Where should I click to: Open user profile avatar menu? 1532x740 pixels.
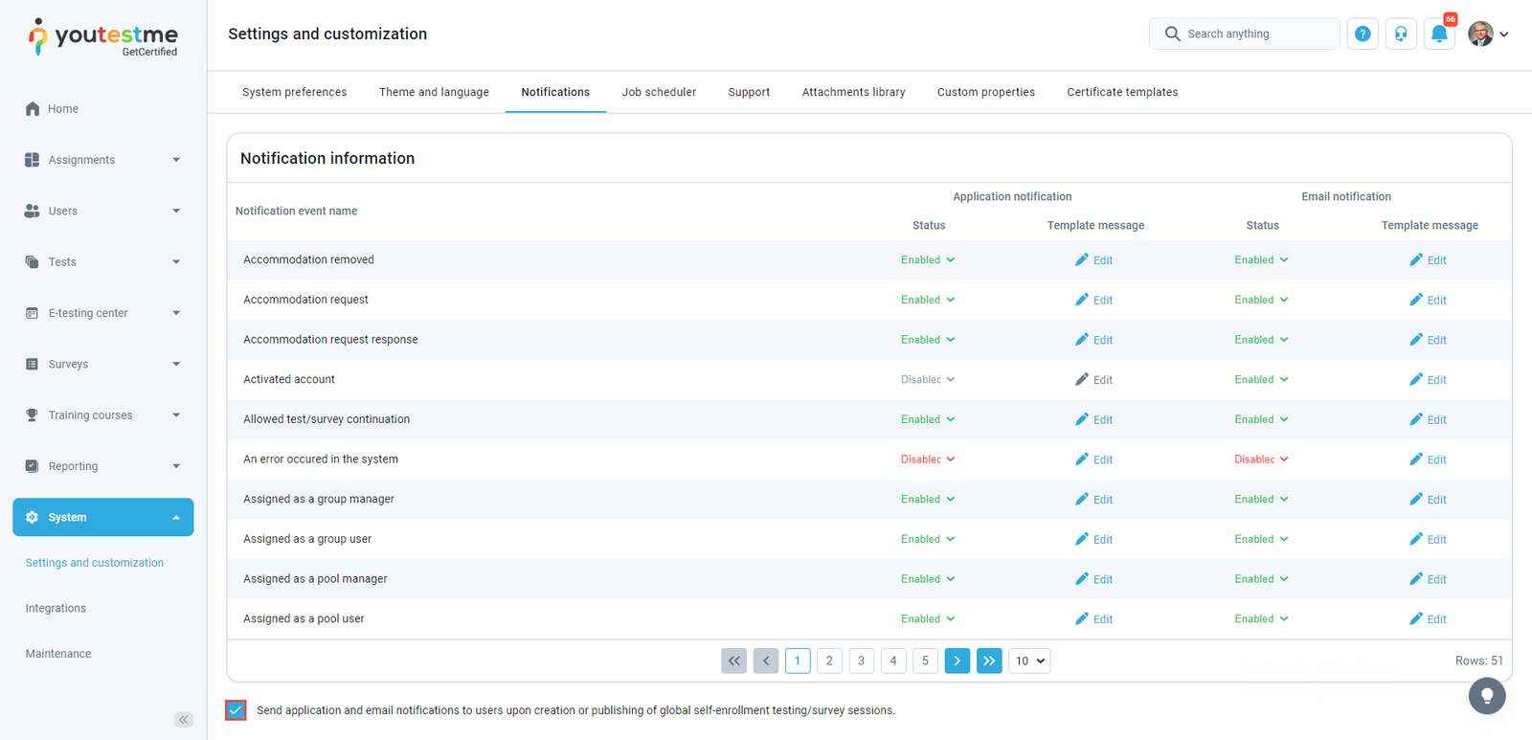pyautogui.click(x=1488, y=34)
